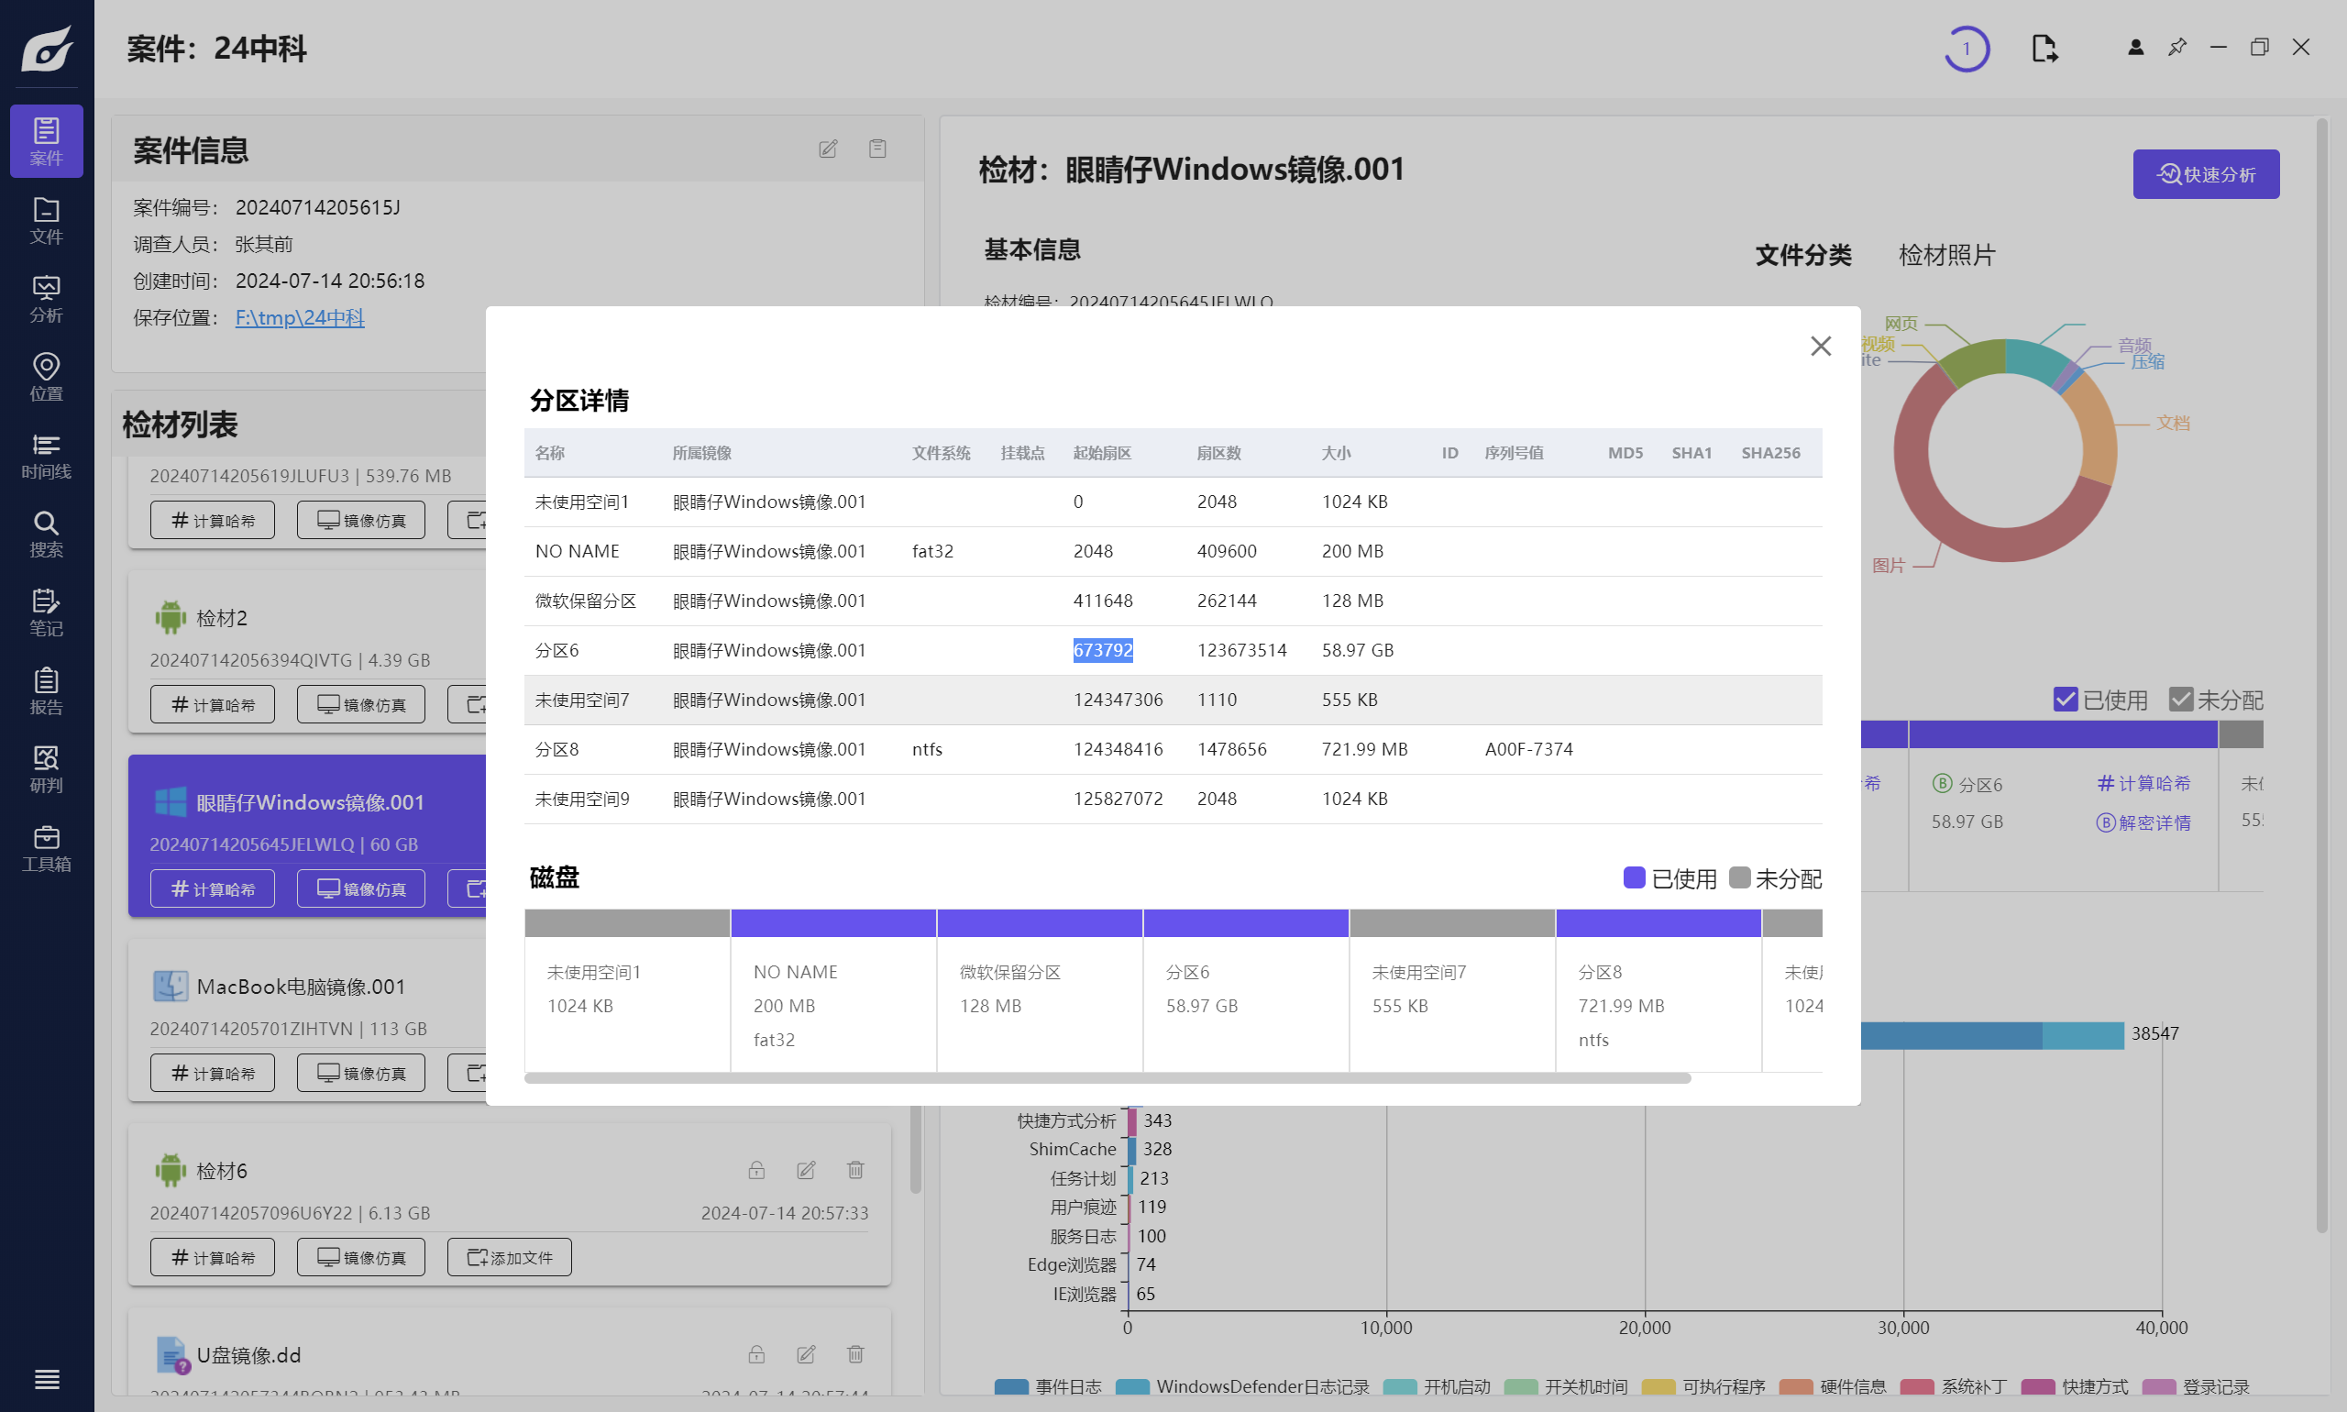
Task: Delete U盘镜像.dd with trash icon
Action: point(855,1354)
